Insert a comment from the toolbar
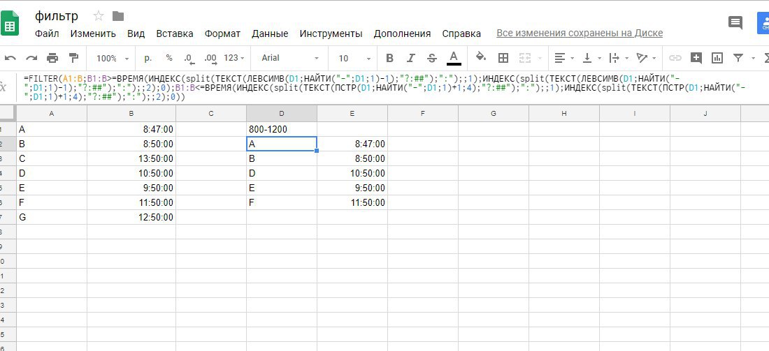The width and height of the screenshot is (769, 351). coord(696,58)
